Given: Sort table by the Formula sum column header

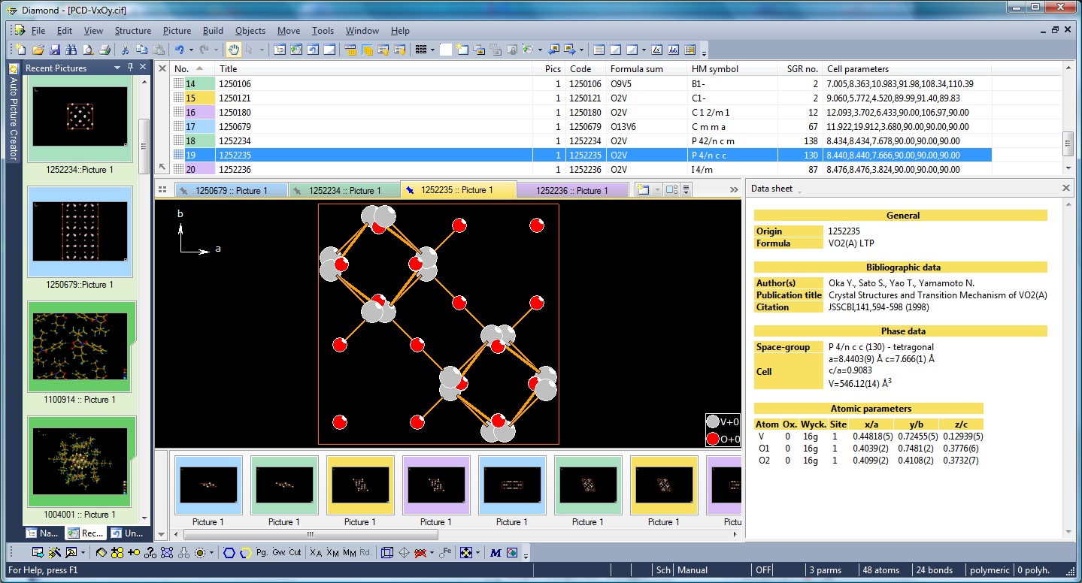Looking at the screenshot, I should pos(636,68).
